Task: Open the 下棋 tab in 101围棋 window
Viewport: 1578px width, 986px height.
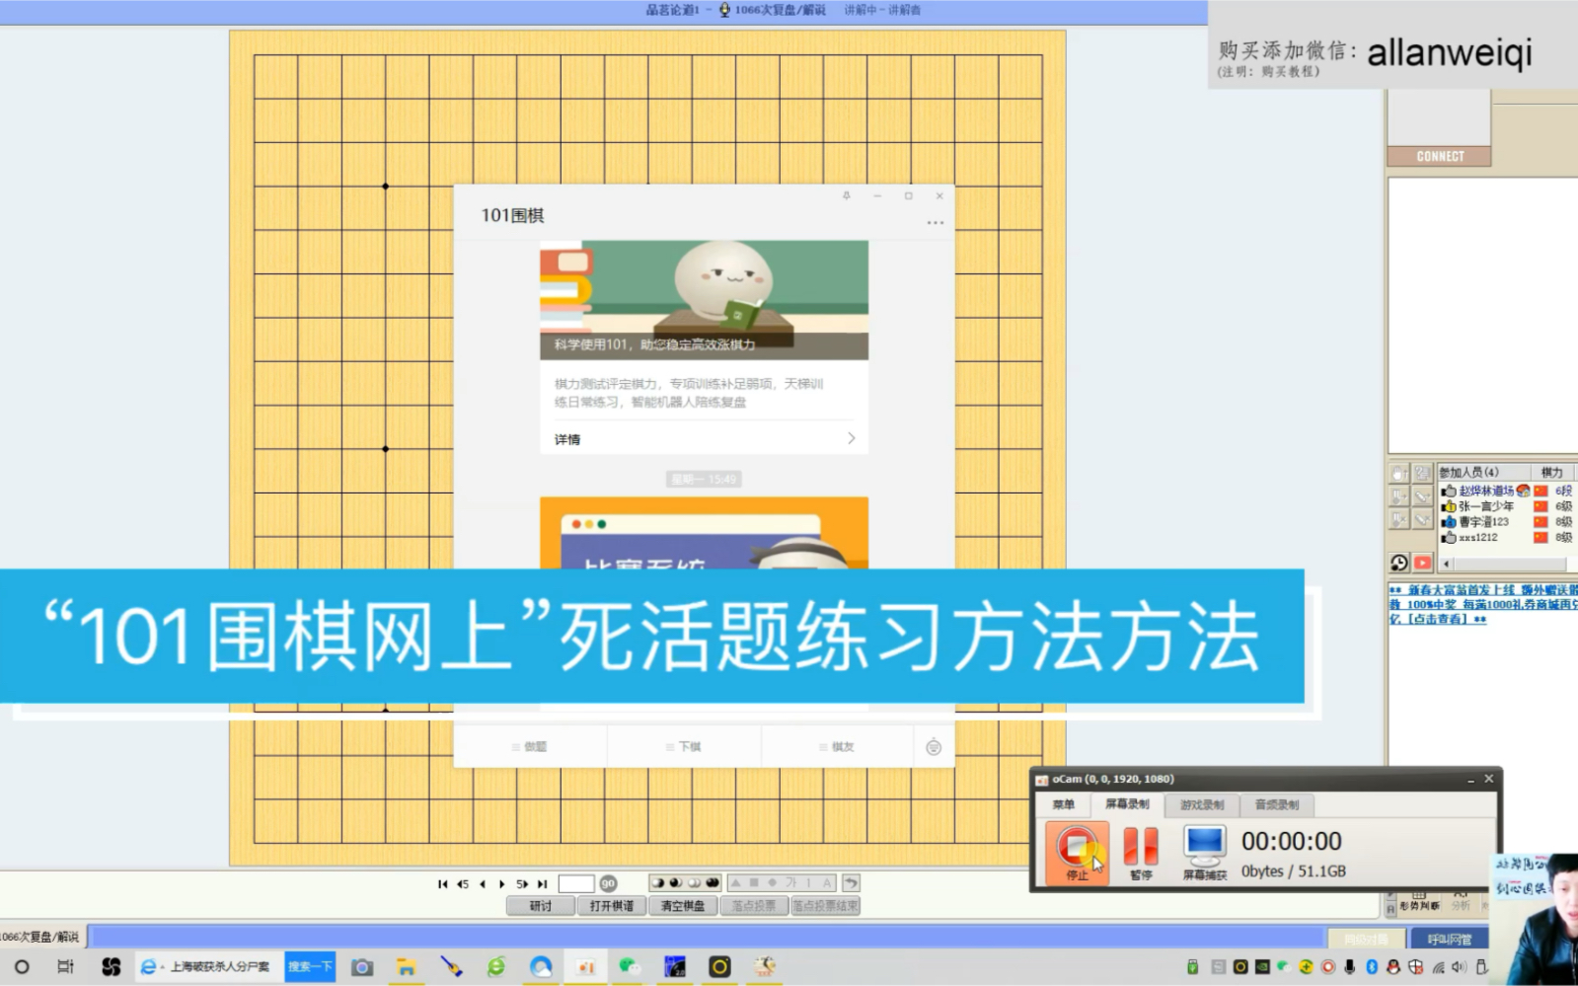Action: coord(684,747)
